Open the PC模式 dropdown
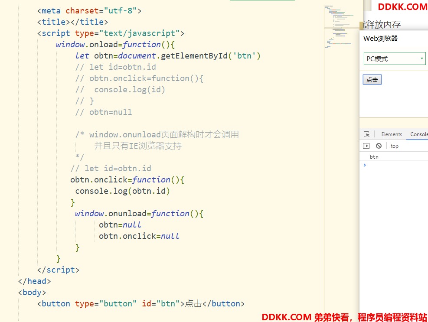The image size is (428, 322). pyautogui.click(x=394, y=59)
